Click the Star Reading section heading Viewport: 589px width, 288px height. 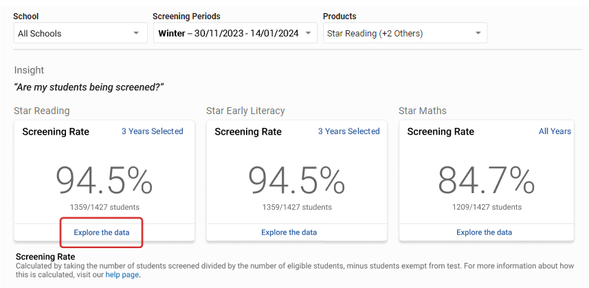pos(42,111)
